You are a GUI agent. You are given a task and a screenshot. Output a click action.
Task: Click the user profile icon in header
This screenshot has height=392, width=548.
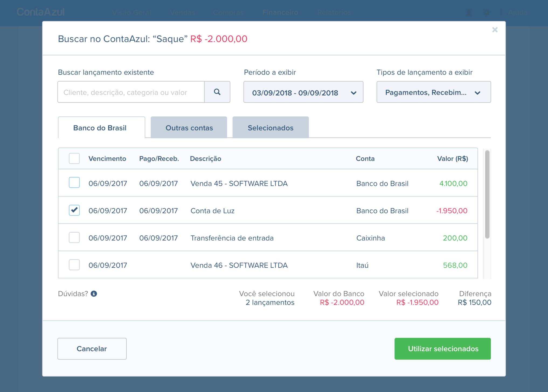(469, 13)
